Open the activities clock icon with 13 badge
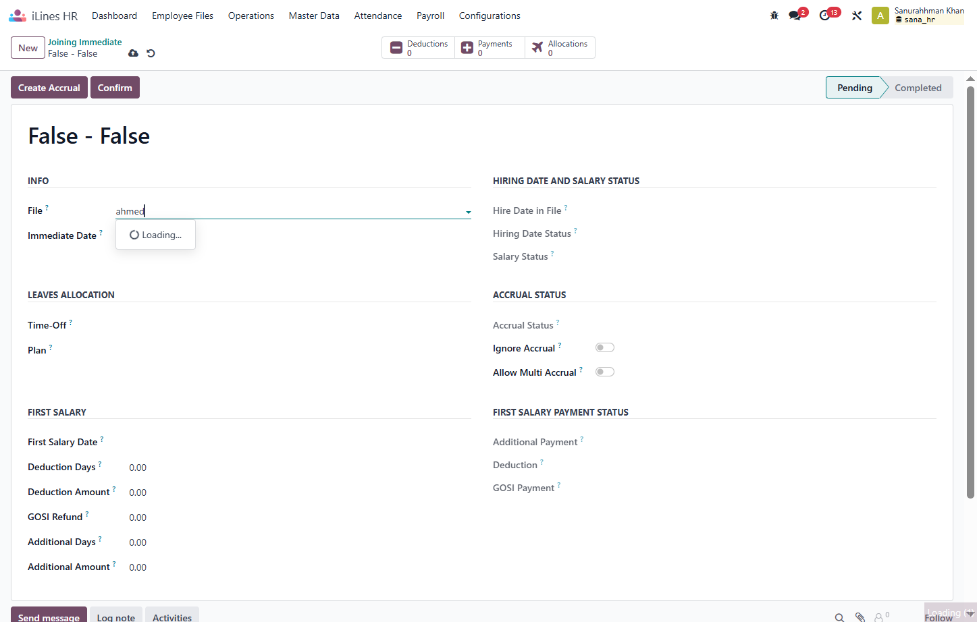The height and width of the screenshot is (622, 977). 825,16
